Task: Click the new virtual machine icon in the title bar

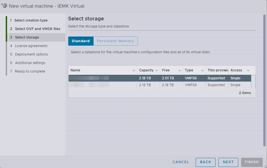Action: (4, 5)
